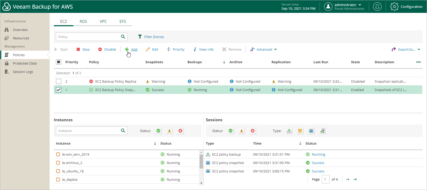Filter sessions by archive type icon
The width and height of the screenshot is (427, 190).
point(300,131)
